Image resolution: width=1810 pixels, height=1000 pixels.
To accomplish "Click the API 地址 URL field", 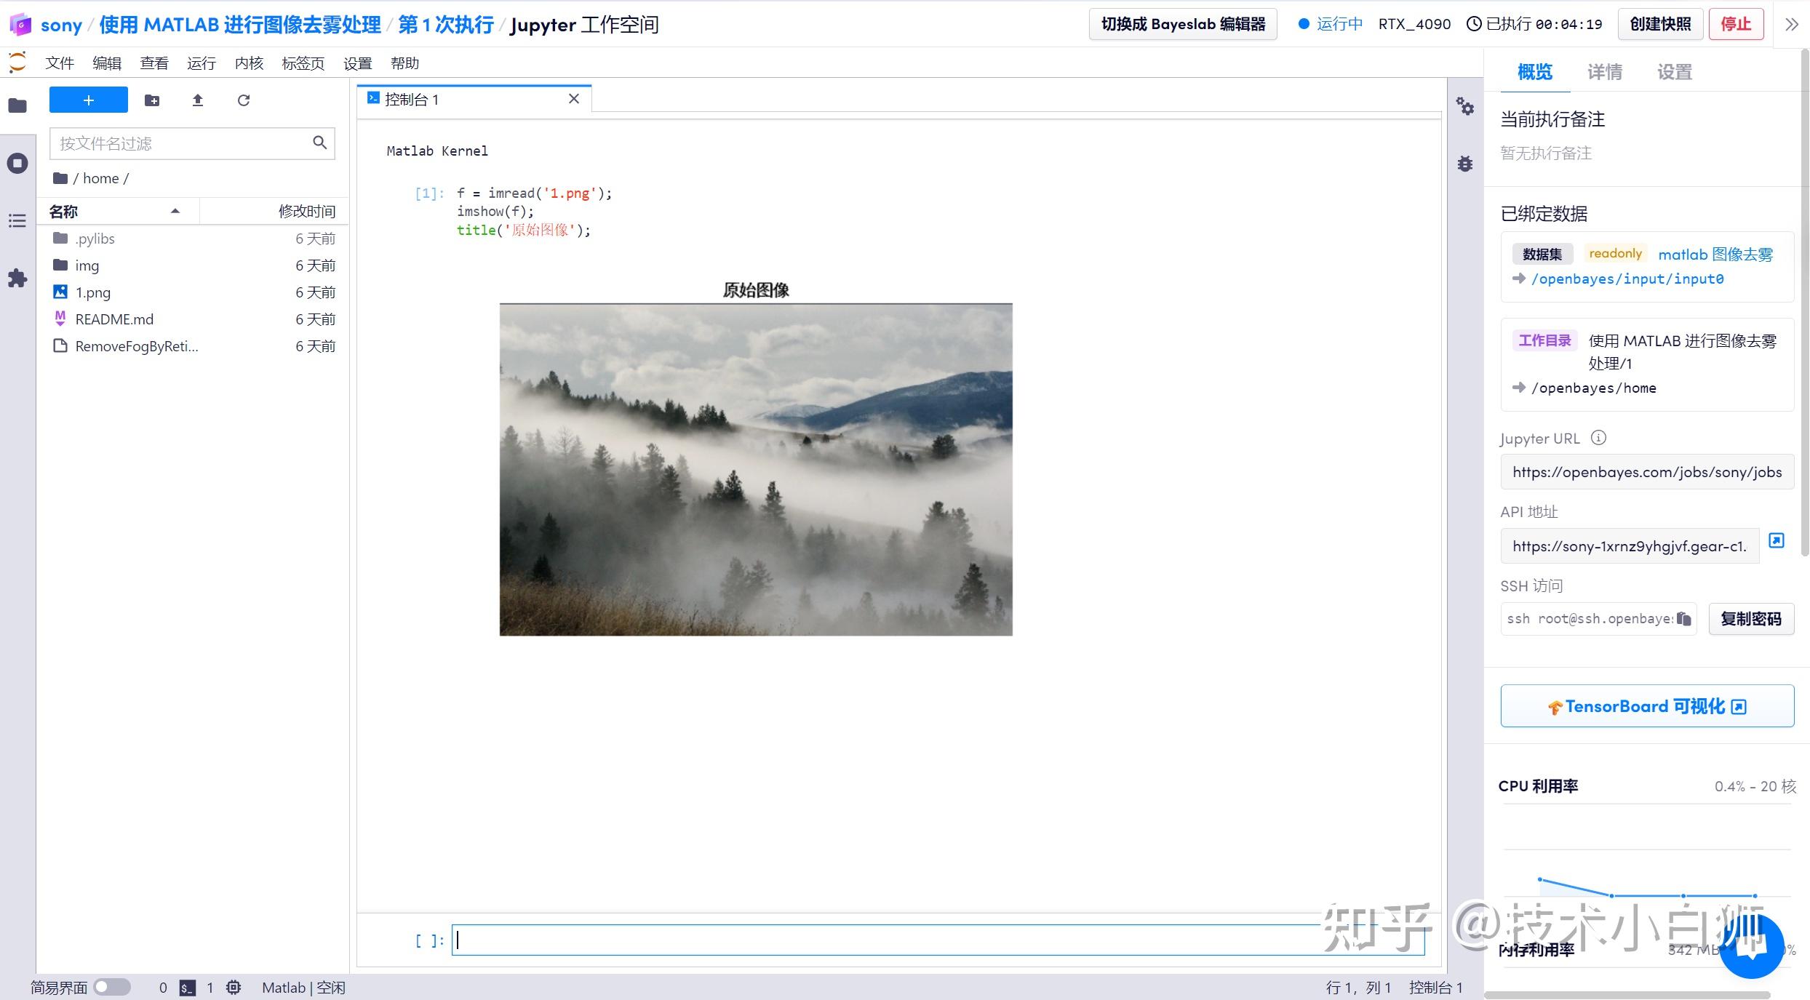I will tap(1630, 546).
